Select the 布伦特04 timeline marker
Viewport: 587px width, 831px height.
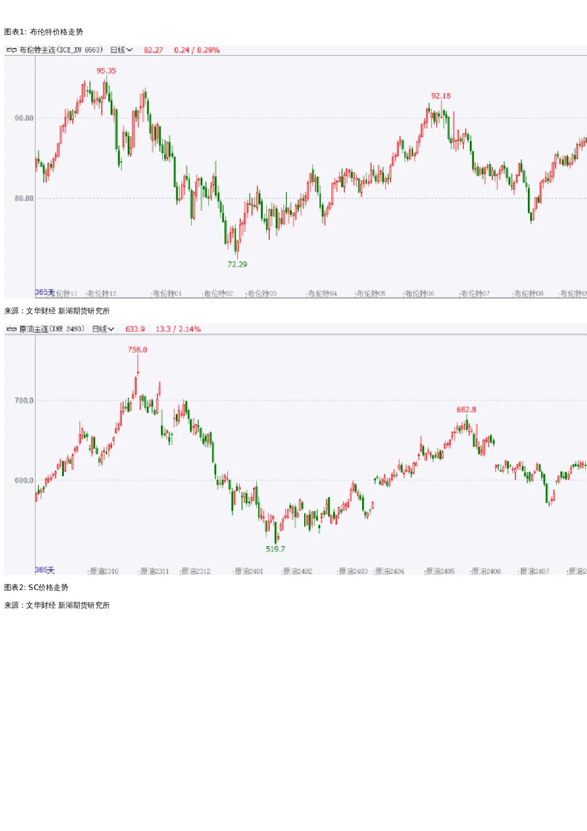[322, 294]
